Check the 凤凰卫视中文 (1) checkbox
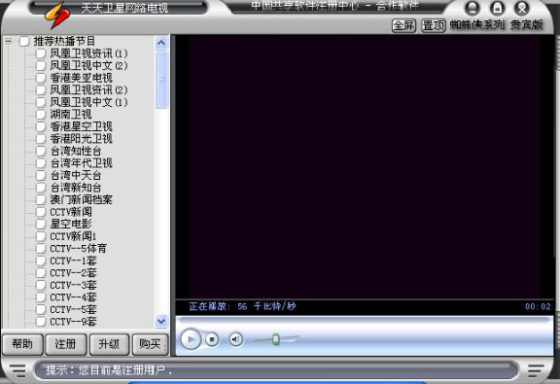Screen dimensions: 560x384 (x=41, y=102)
